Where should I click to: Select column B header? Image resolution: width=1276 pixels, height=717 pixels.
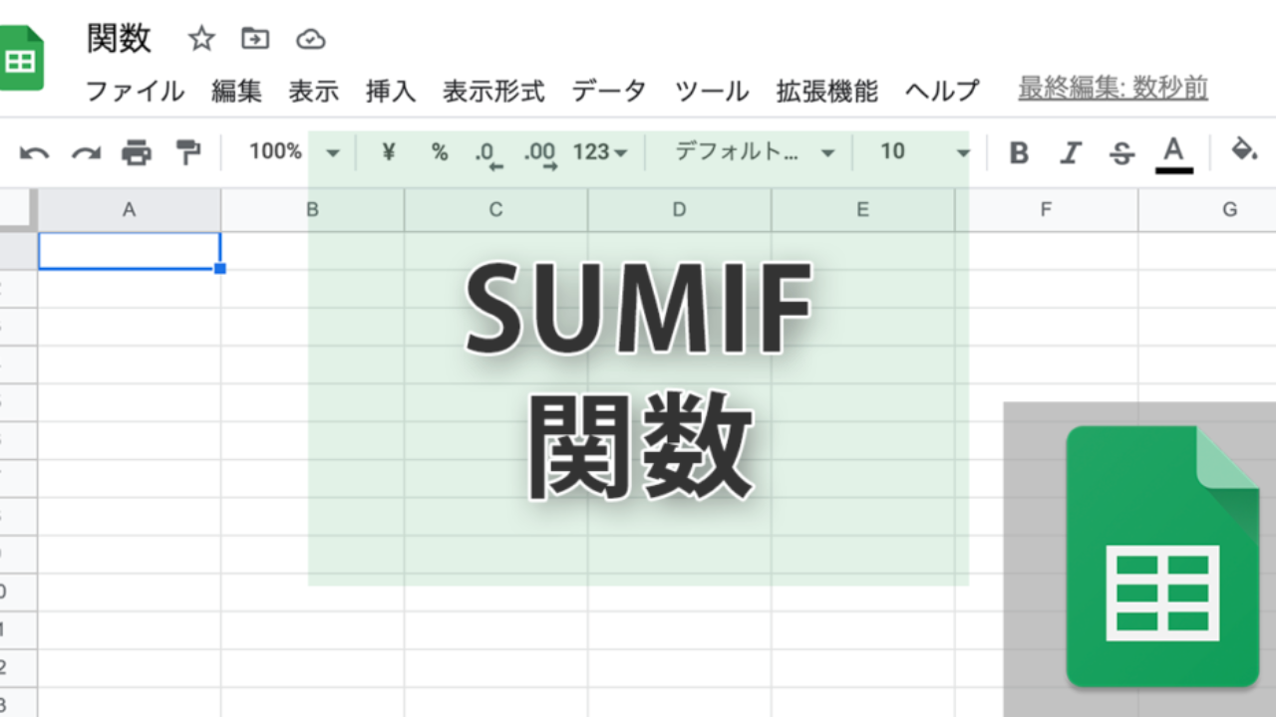[312, 210]
